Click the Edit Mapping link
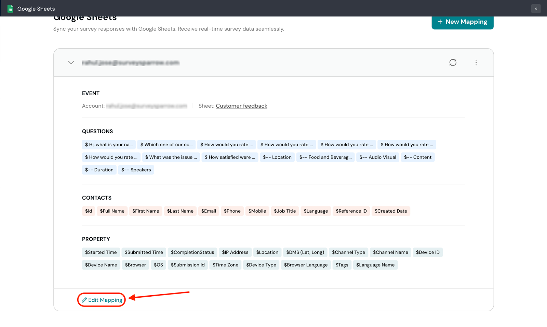 click(x=102, y=300)
